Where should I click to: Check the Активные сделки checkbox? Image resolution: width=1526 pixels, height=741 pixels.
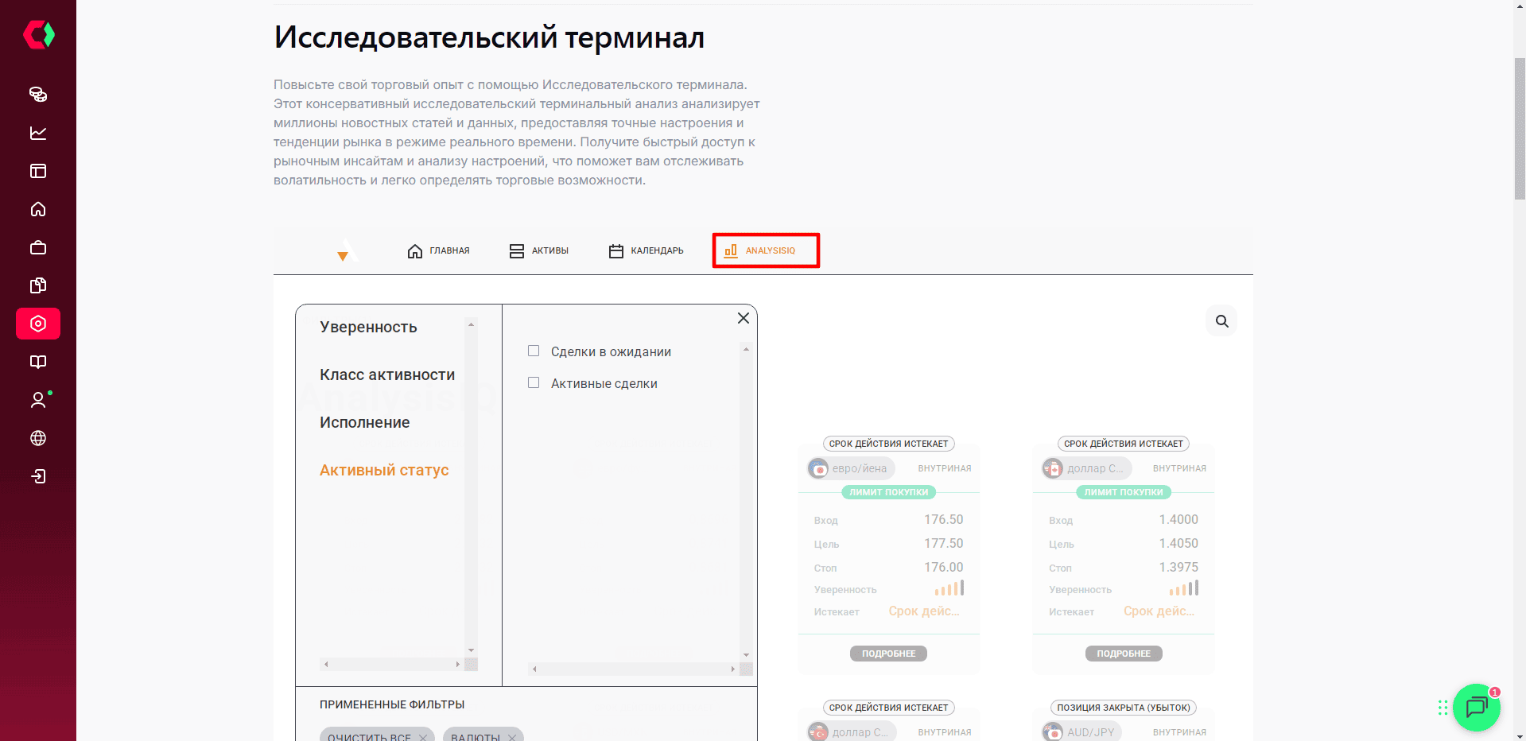pyautogui.click(x=534, y=382)
